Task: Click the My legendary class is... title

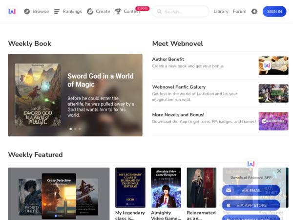Action: 130,215
